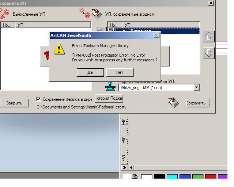This screenshot has width=234, height=187.
Task: Click the УП column header in right list
Action: coord(161,25)
